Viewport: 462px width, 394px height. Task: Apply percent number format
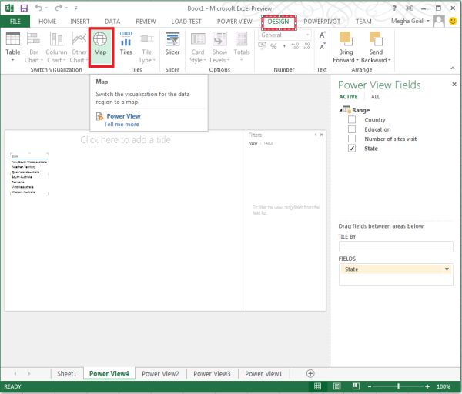click(273, 46)
